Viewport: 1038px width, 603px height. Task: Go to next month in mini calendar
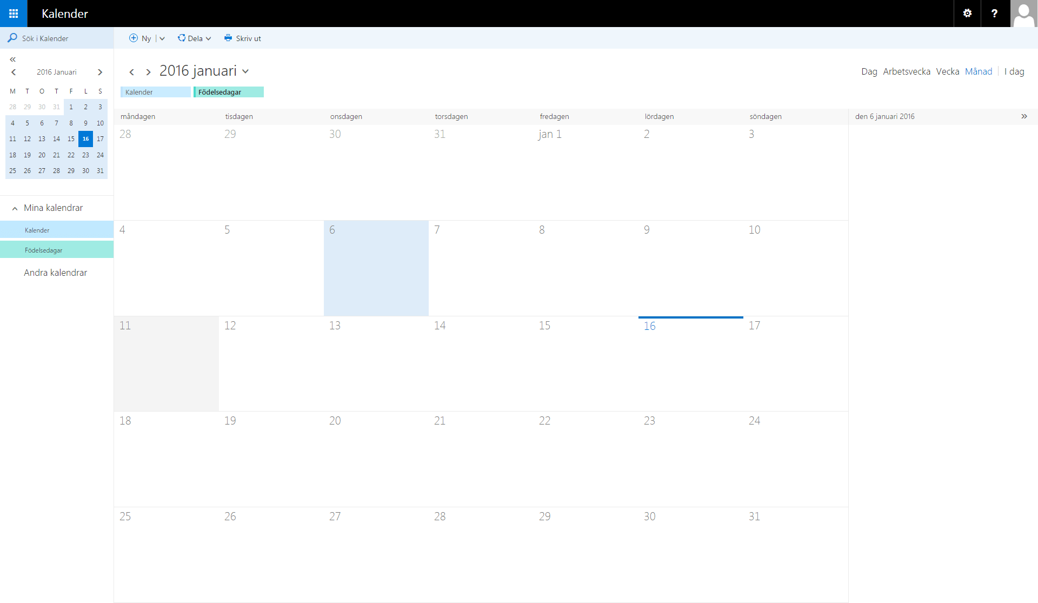pos(100,72)
